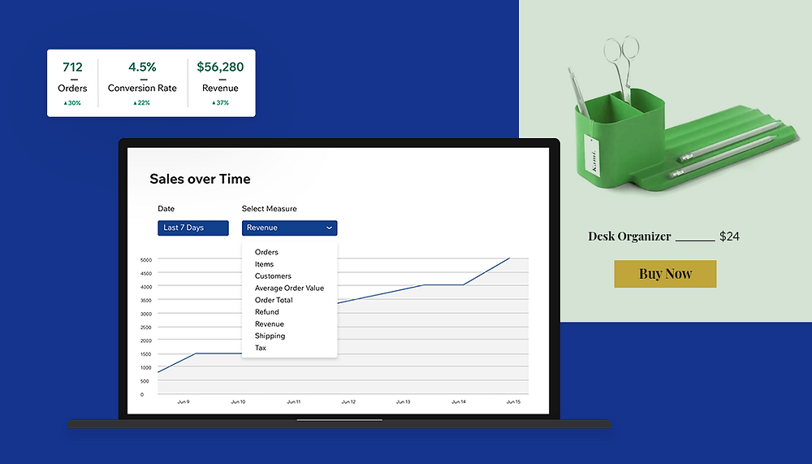The image size is (812, 464).
Task: Click the Jun 9 axis label
Action: [x=184, y=401]
